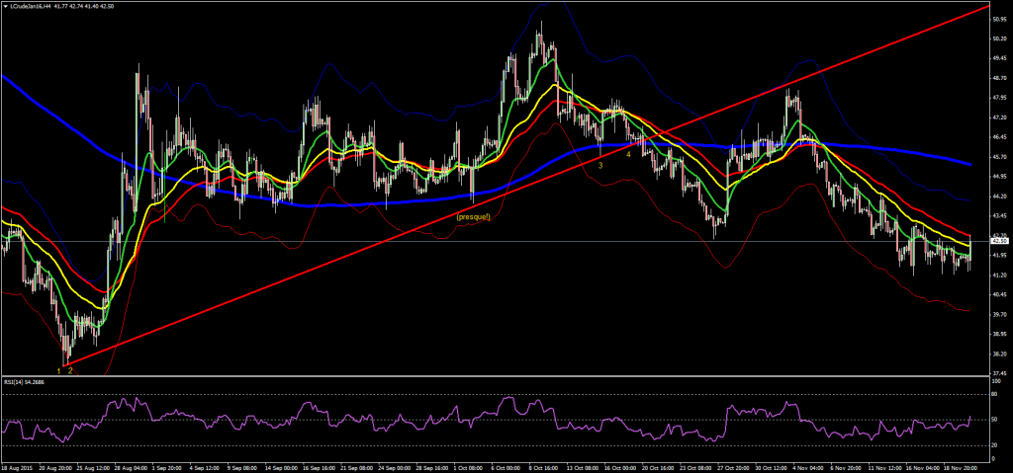
Task: Click the RSI 80 level on scale
Action: click(994, 395)
